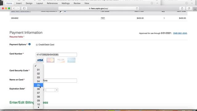Open the Mailings tab in Word
The width and height of the screenshot is (197, 111).
(66, 3)
